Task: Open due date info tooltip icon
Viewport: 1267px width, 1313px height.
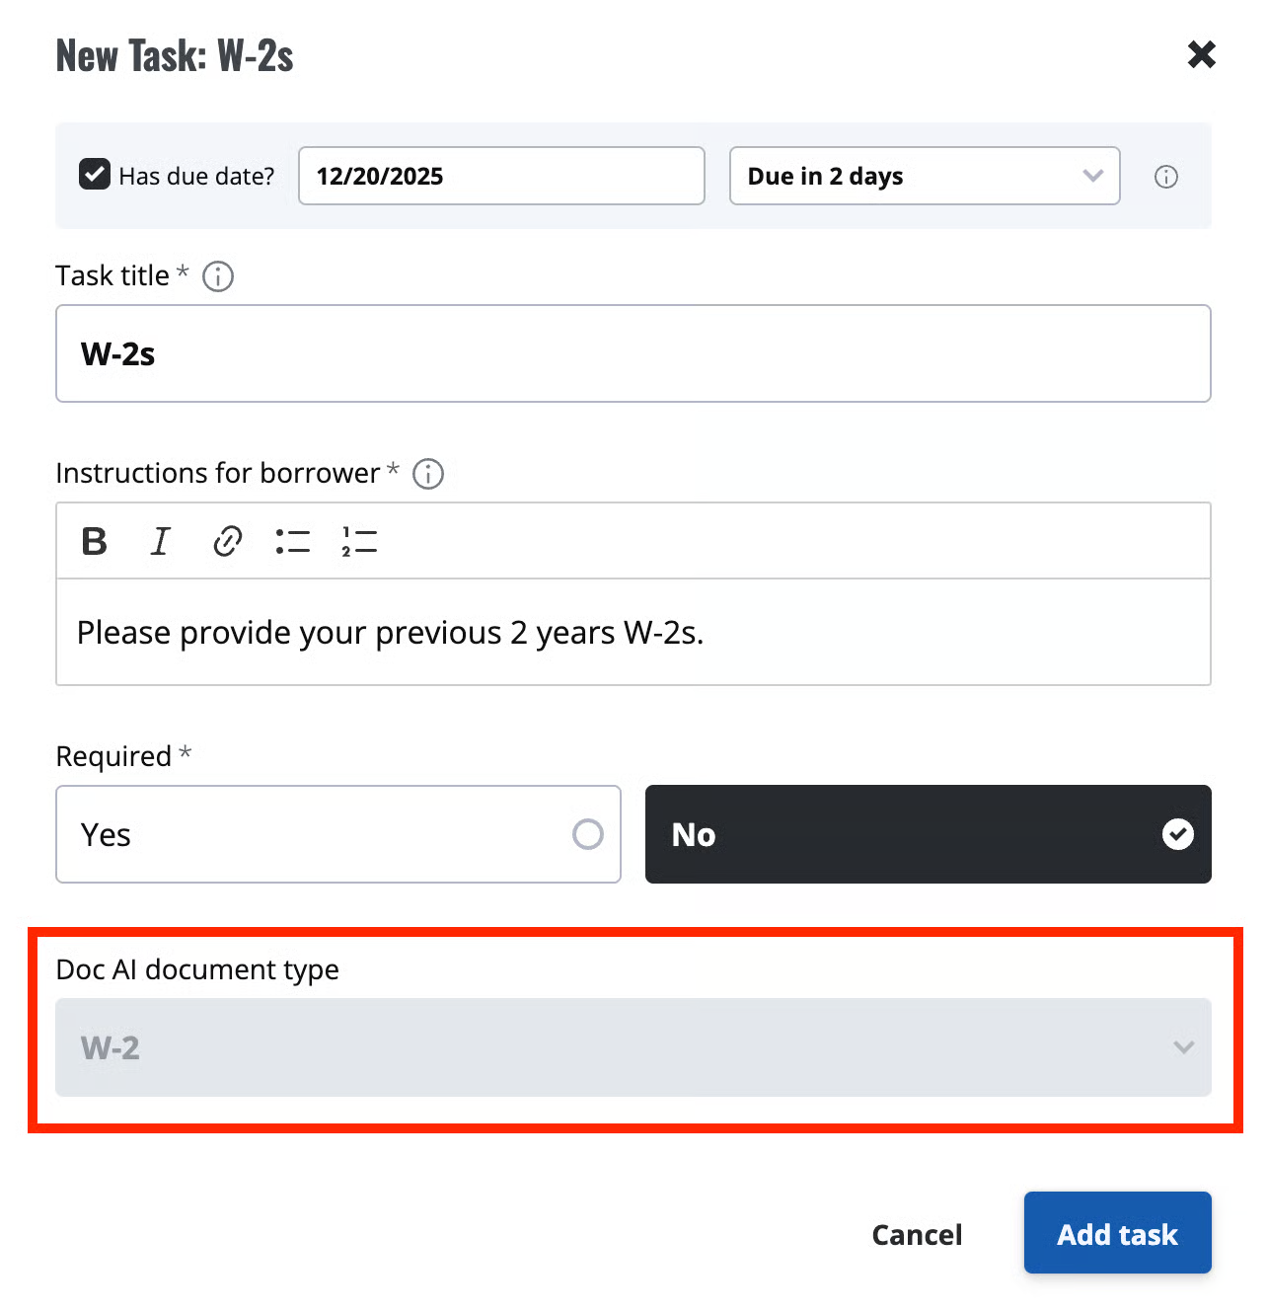Action: (x=1166, y=177)
